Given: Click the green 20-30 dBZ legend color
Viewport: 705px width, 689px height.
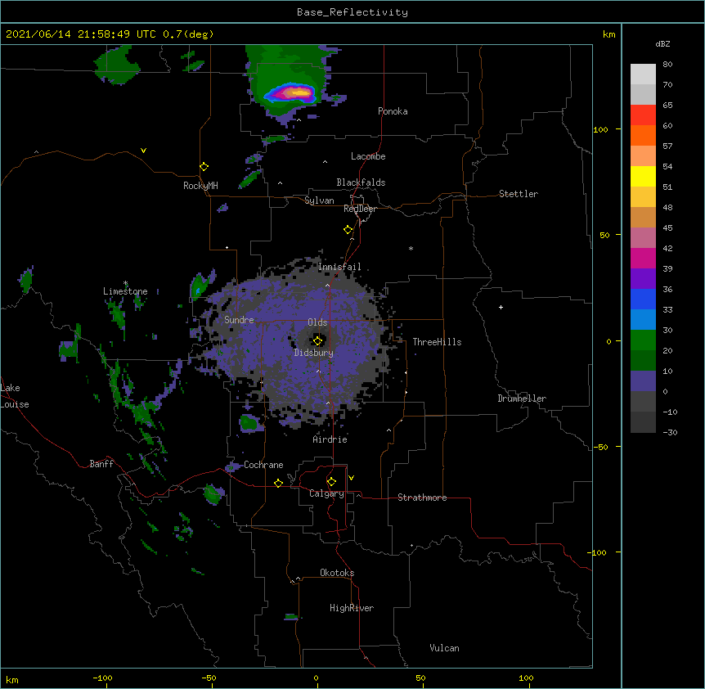Looking at the screenshot, I should [x=643, y=340].
